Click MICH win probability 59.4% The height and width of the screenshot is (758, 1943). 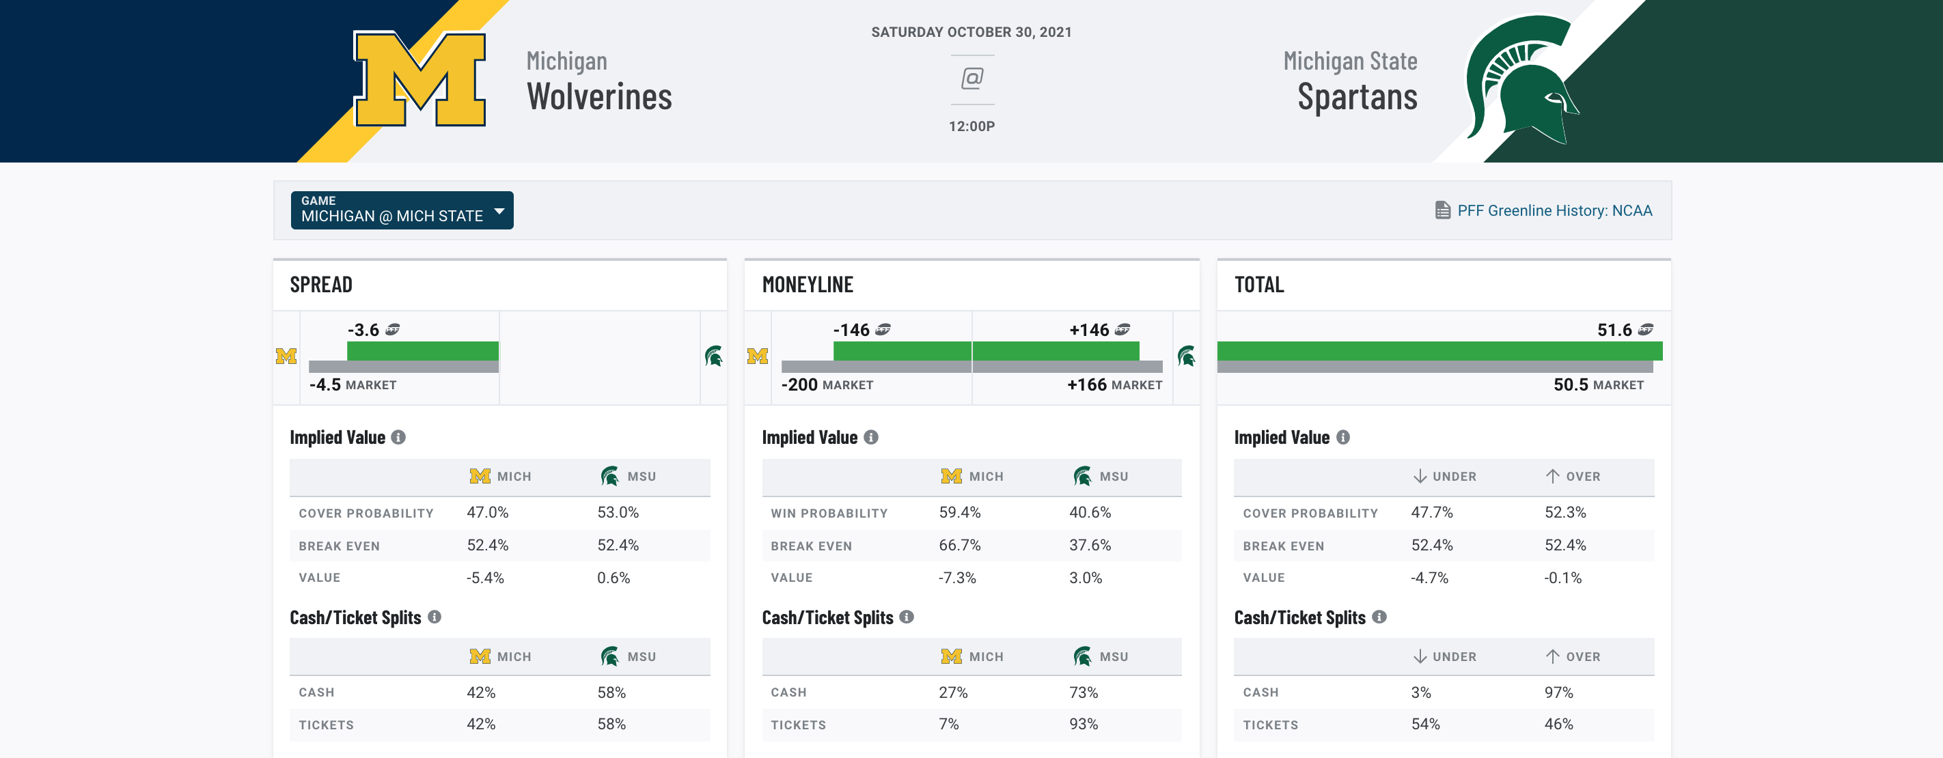pyautogui.click(x=959, y=513)
